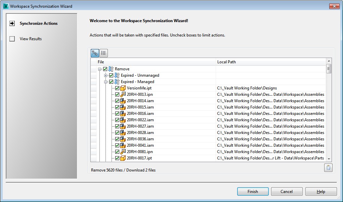Collapse the Remove tree node
Image resolution: width=343 pixels, height=202 pixels.
pyautogui.click(x=99, y=69)
